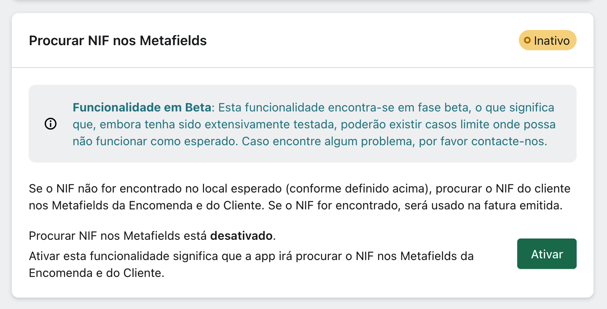Click the info circle icon in the beta notice
This screenshot has height=309, width=607.
(51, 124)
